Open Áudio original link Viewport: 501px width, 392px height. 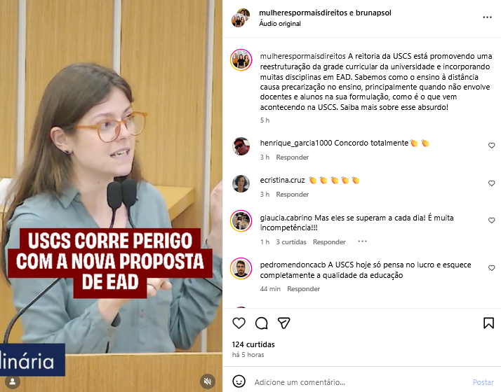280,24
